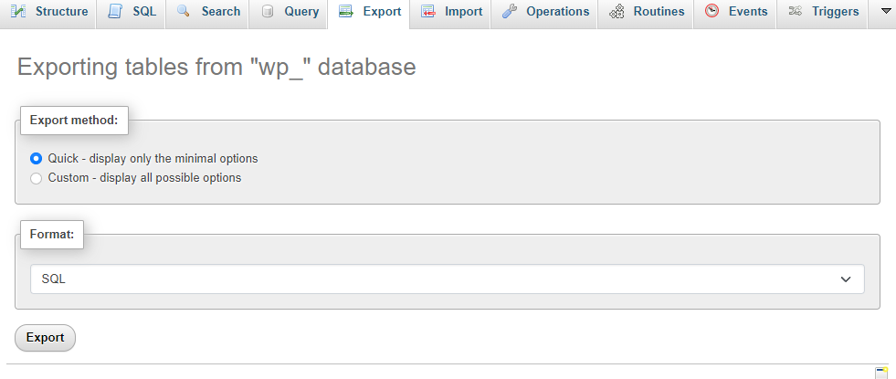Click the Events clock icon

point(712,12)
